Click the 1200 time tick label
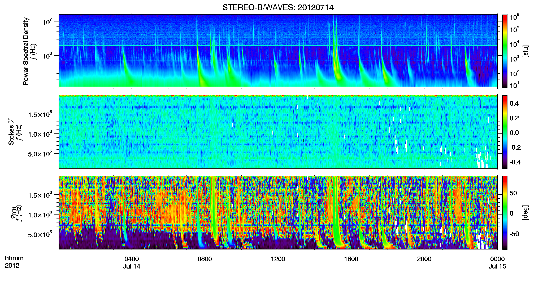Screen dimensions: 556x286 (x=278, y=259)
